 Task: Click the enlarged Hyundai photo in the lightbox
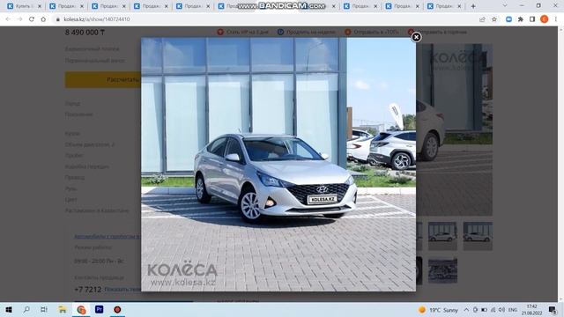click(x=278, y=165)
